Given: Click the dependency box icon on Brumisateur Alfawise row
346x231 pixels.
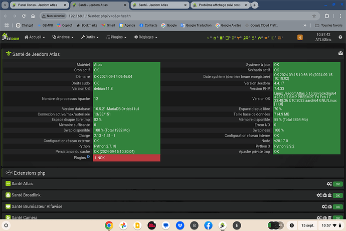Looking at the screenshot, I should [x=329, y=206].
